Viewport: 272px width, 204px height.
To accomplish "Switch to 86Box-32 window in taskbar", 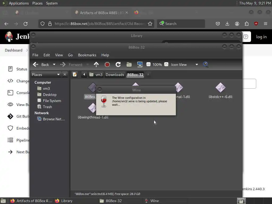I will (121, 201).
